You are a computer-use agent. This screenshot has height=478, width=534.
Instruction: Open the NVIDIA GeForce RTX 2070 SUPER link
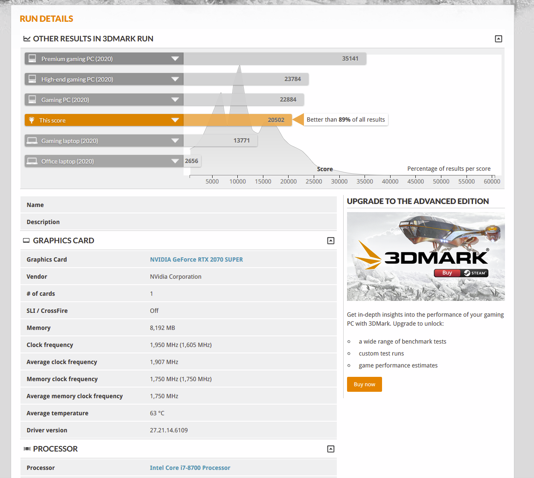pyautogui.click(x=196, y=259)
